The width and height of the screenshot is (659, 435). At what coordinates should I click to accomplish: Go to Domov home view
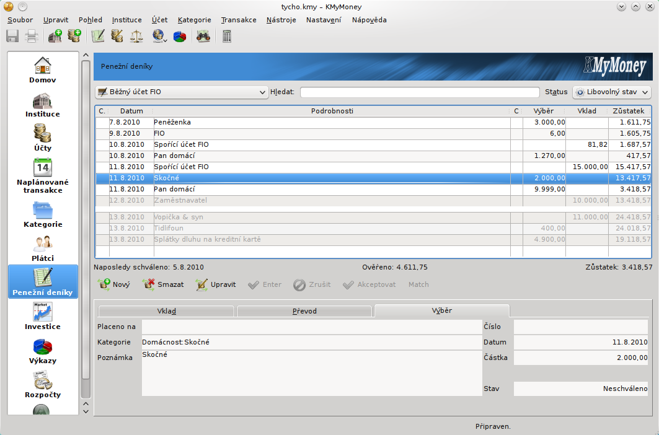click(x=43, y=70)
